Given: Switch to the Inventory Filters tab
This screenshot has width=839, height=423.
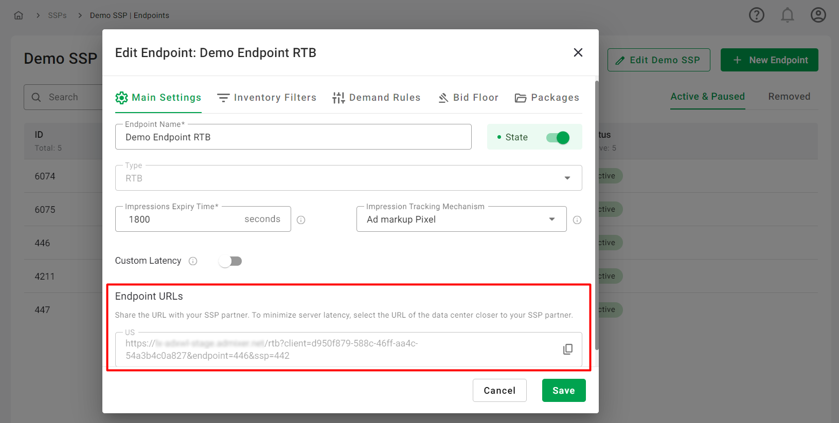Looking at the screenshot, I should point(266,98).
